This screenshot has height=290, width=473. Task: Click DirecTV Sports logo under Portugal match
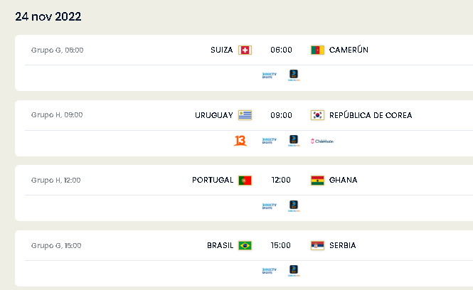pyautogui.click(x=269, y=206)
